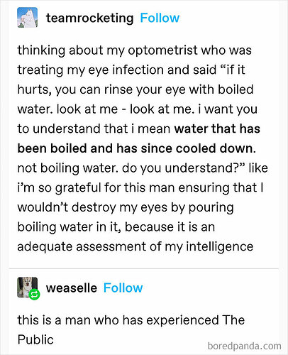
Task: Follow the teamrocketing blog
Action: click(x=160, y=18)
